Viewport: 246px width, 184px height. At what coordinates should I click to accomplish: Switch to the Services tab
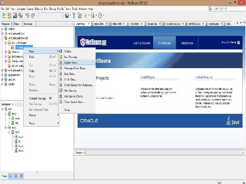[28, 24]
